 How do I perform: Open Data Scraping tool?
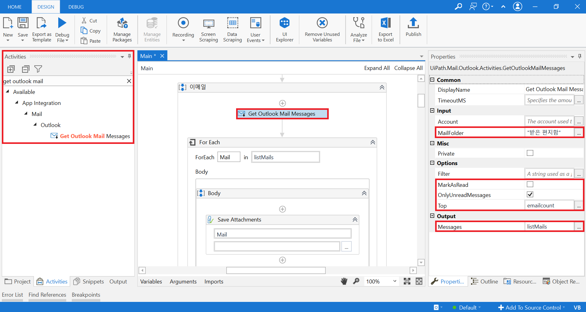pyautogui.click(x=232, y=29)
